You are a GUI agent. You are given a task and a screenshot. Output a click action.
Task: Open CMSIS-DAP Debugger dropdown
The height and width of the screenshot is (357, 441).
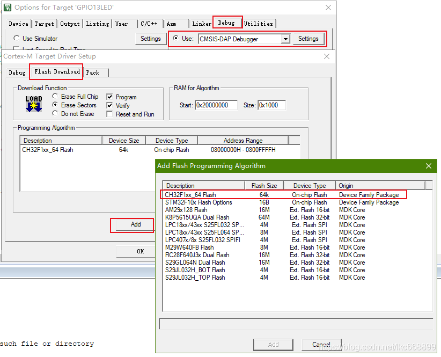(285, 39)
